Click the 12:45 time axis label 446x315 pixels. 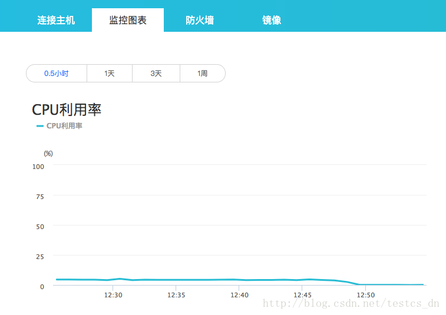pos(302,295)
